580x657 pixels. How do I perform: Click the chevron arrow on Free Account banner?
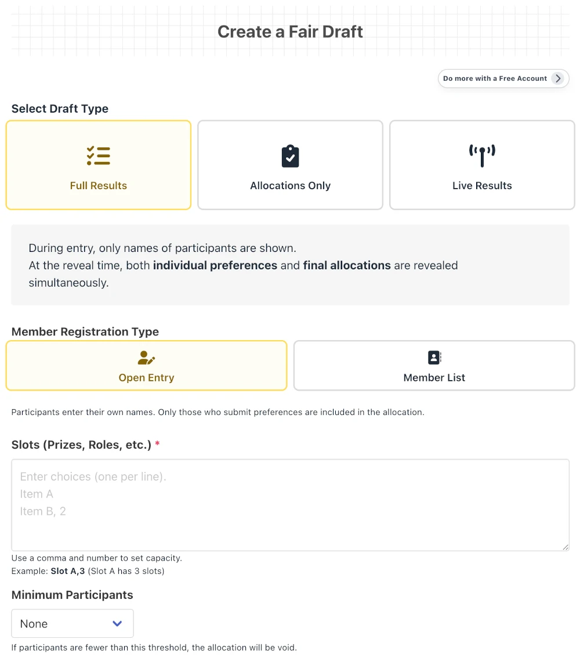pos(558,78)
